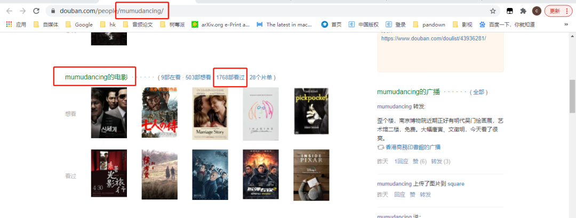This screenshot has width=576, height=218.
Task: Open the 9部在看 link
Action: click(x=171, y=77)
